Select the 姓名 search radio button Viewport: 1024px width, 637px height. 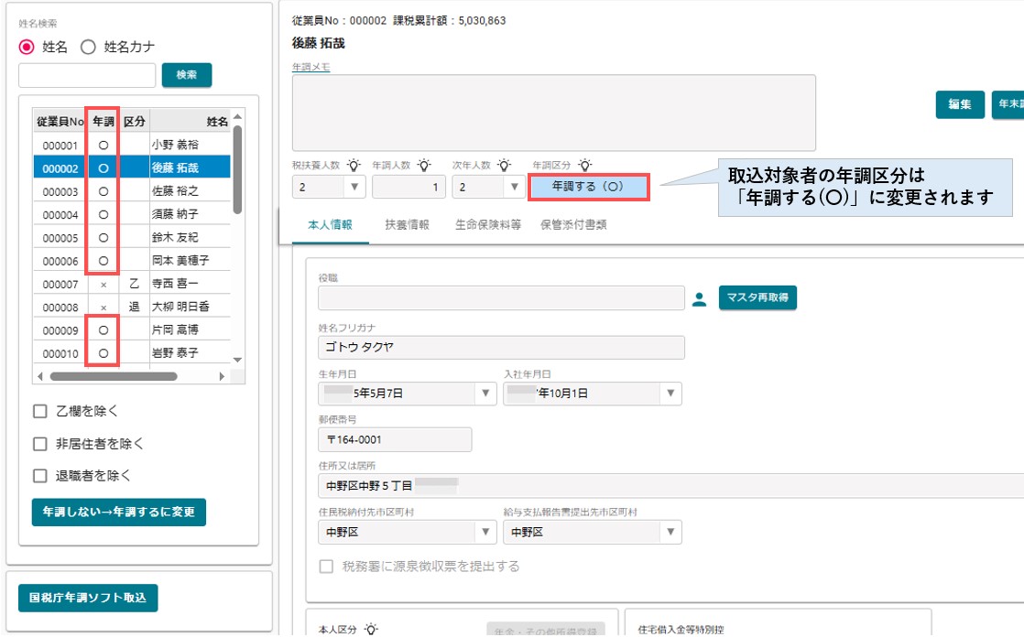tap(27, 47)
